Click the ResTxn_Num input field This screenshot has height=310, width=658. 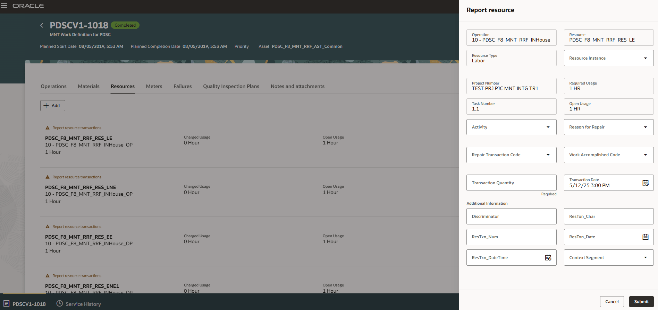click(512, 237)
